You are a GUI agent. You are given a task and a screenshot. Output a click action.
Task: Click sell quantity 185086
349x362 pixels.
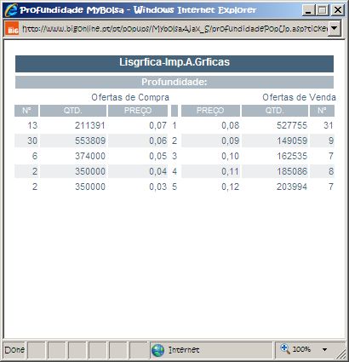[x=292, y=171]
